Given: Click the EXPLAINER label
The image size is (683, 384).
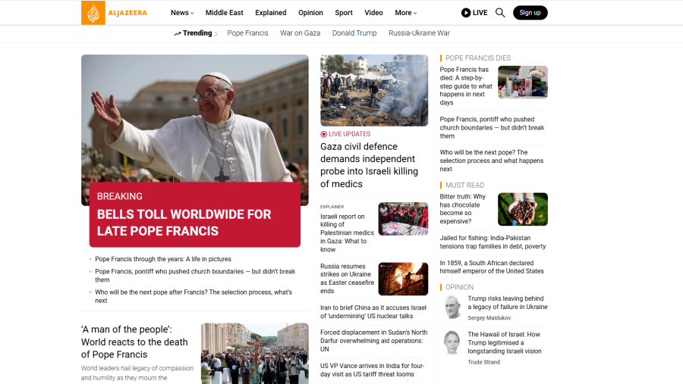Looking at the screenshot, I should coord(332,207).
